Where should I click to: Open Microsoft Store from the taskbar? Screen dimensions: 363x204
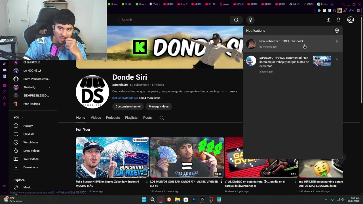(x=186, y=199)
